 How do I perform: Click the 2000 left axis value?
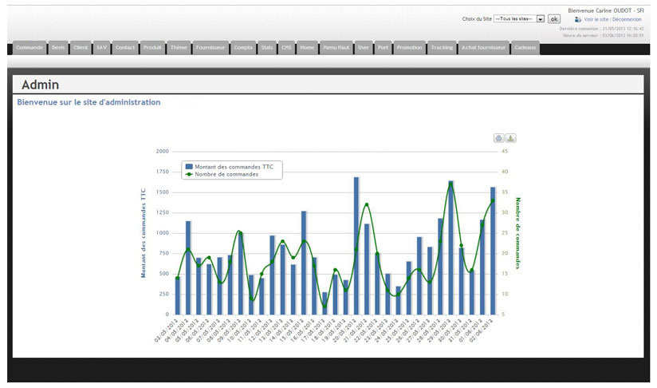pos(163,152)
